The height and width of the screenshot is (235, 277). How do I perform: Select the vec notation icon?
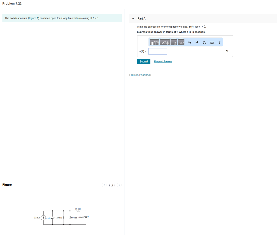click(x=181, y=42)
